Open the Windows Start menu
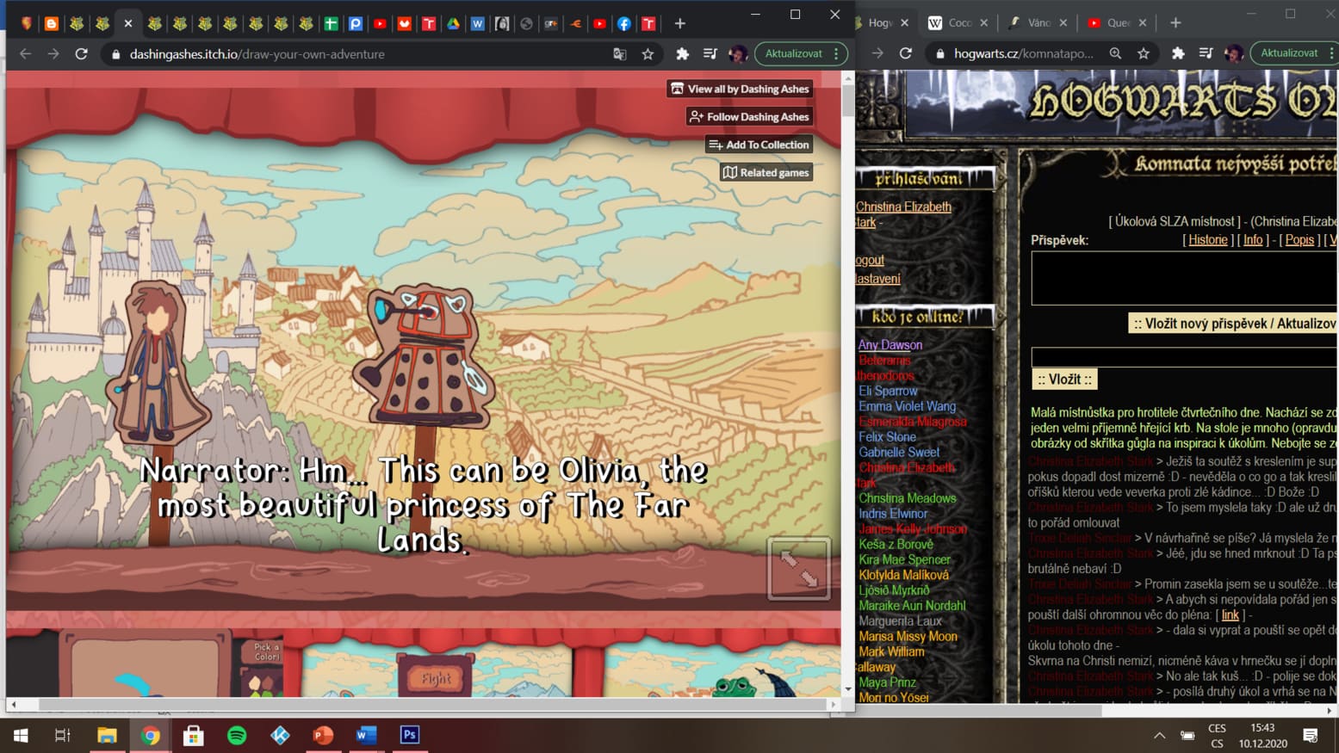1339x753 pixels. click(x=21, y=735)
